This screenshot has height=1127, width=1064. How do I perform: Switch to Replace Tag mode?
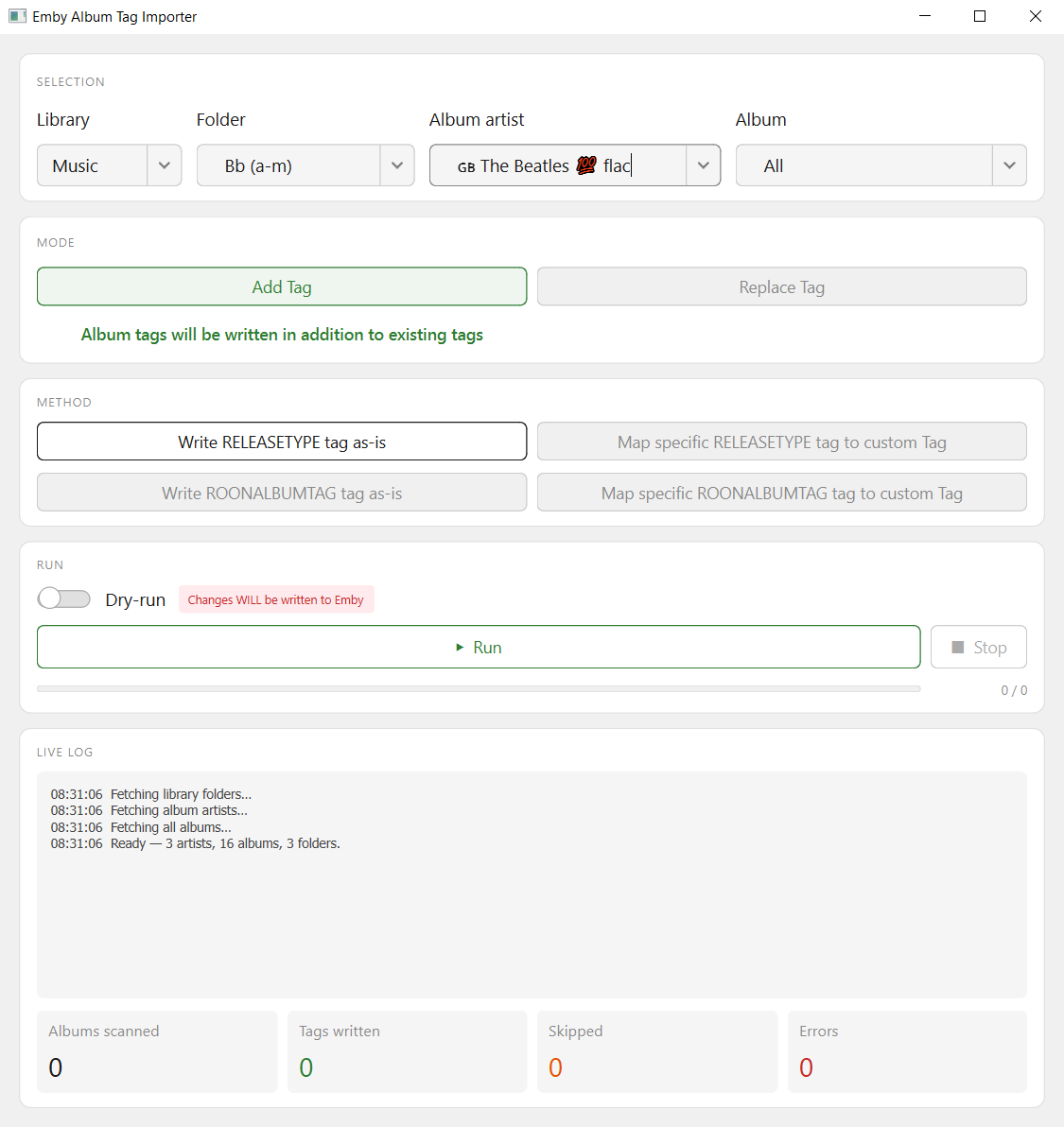coord(781,286)
